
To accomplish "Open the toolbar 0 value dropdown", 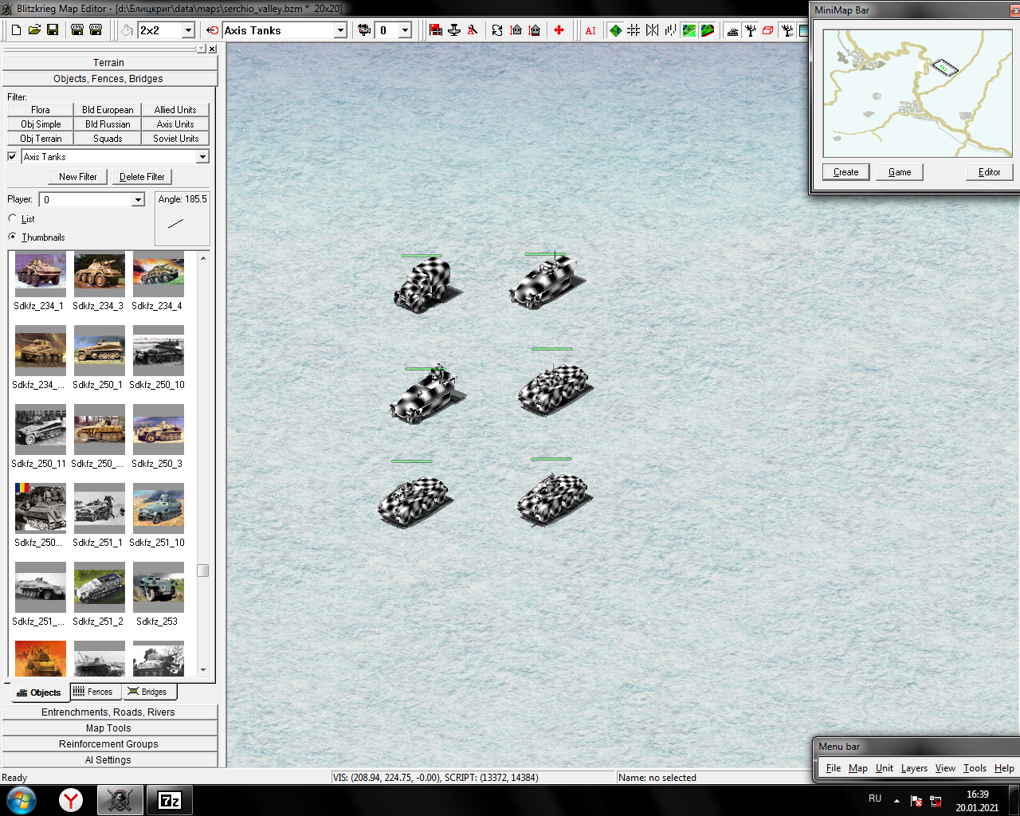I will click(405, 30).
